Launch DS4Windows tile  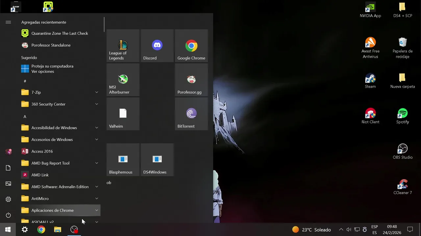(x=157, y=160)
